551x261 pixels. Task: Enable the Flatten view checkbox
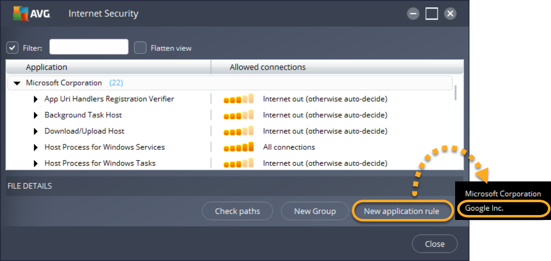click(141, 48)
